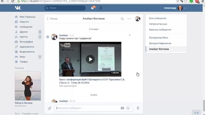Click the Фотографии camera icon
Viewport: 205px width, 115px height.
click(x=16, y=42)
